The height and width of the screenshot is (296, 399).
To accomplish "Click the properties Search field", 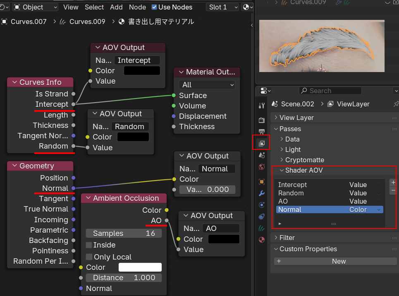I will [x=330, y=91].
